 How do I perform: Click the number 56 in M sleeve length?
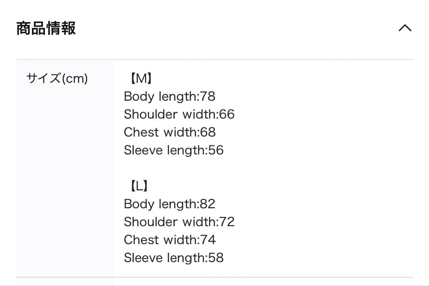(216, 150)
